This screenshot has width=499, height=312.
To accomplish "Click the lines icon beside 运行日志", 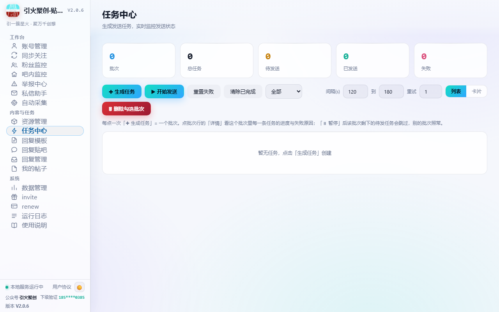I will click(x=14, y=216).
